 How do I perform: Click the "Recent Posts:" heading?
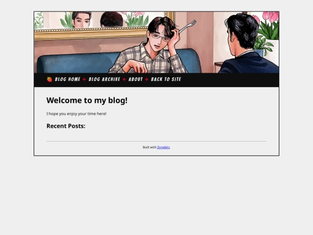pyautogui.click(x=66, y=126)
